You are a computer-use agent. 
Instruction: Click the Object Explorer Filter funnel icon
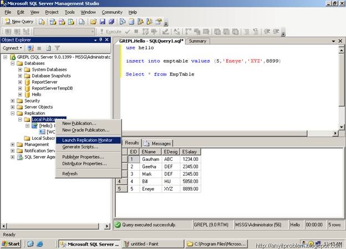point(57,48)
